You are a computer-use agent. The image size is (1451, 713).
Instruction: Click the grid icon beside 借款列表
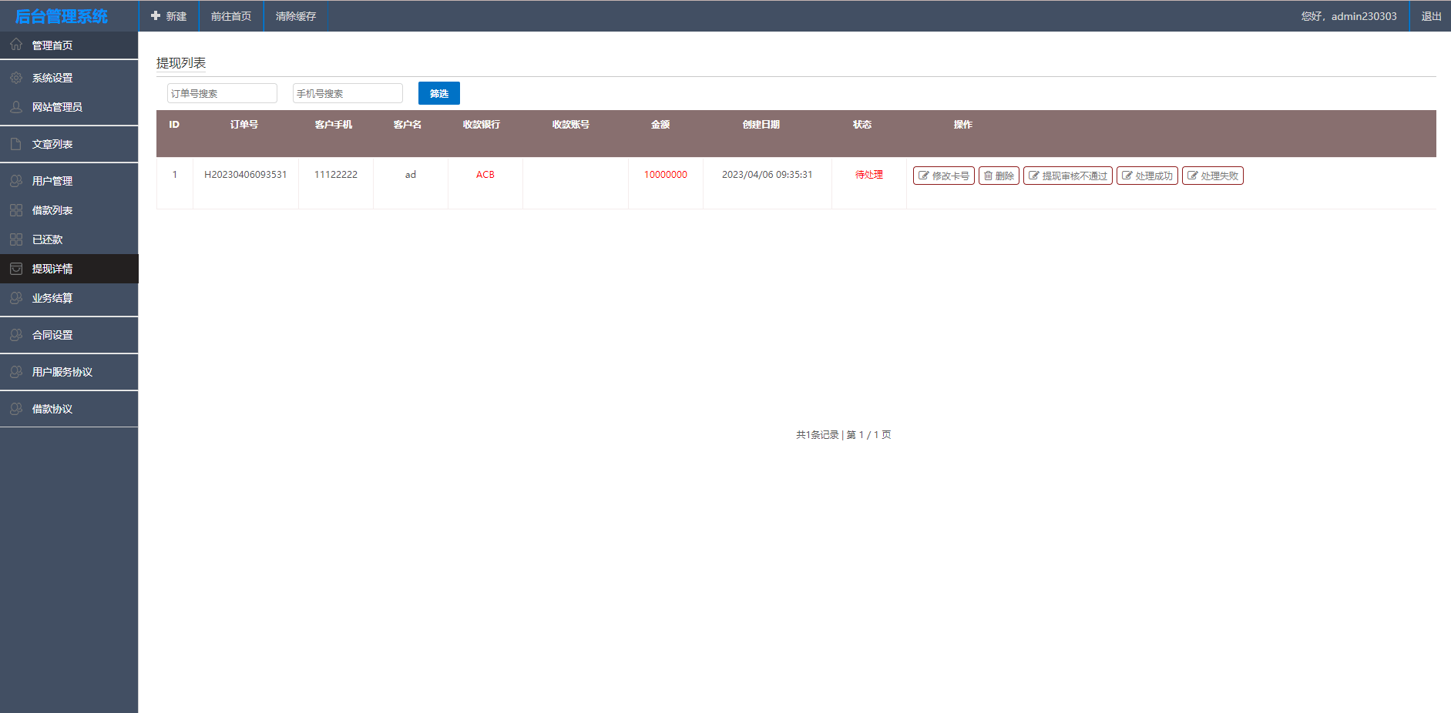16,210
